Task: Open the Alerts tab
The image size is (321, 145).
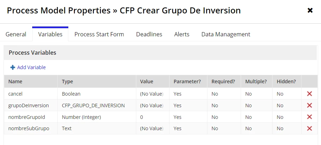Action: [x=182, y=34]
